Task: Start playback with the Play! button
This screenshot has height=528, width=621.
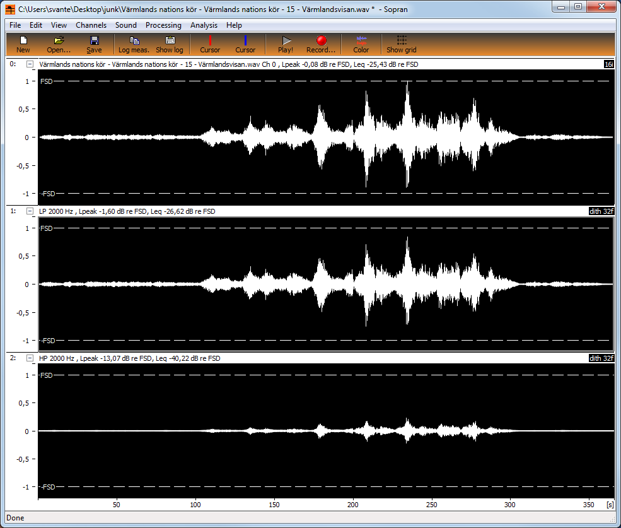Action: coord(286,44)
